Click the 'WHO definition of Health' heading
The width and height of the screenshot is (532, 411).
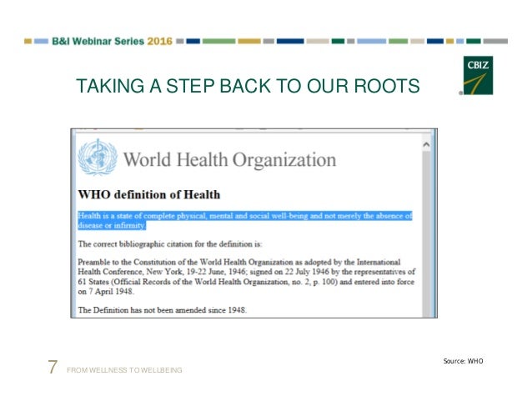(x=149, y=194)
